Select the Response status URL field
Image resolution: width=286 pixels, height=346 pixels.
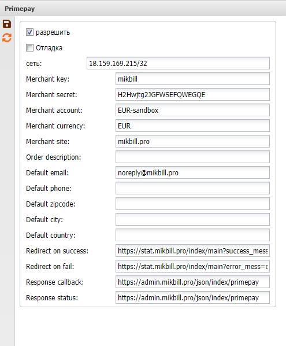point(192,297)
